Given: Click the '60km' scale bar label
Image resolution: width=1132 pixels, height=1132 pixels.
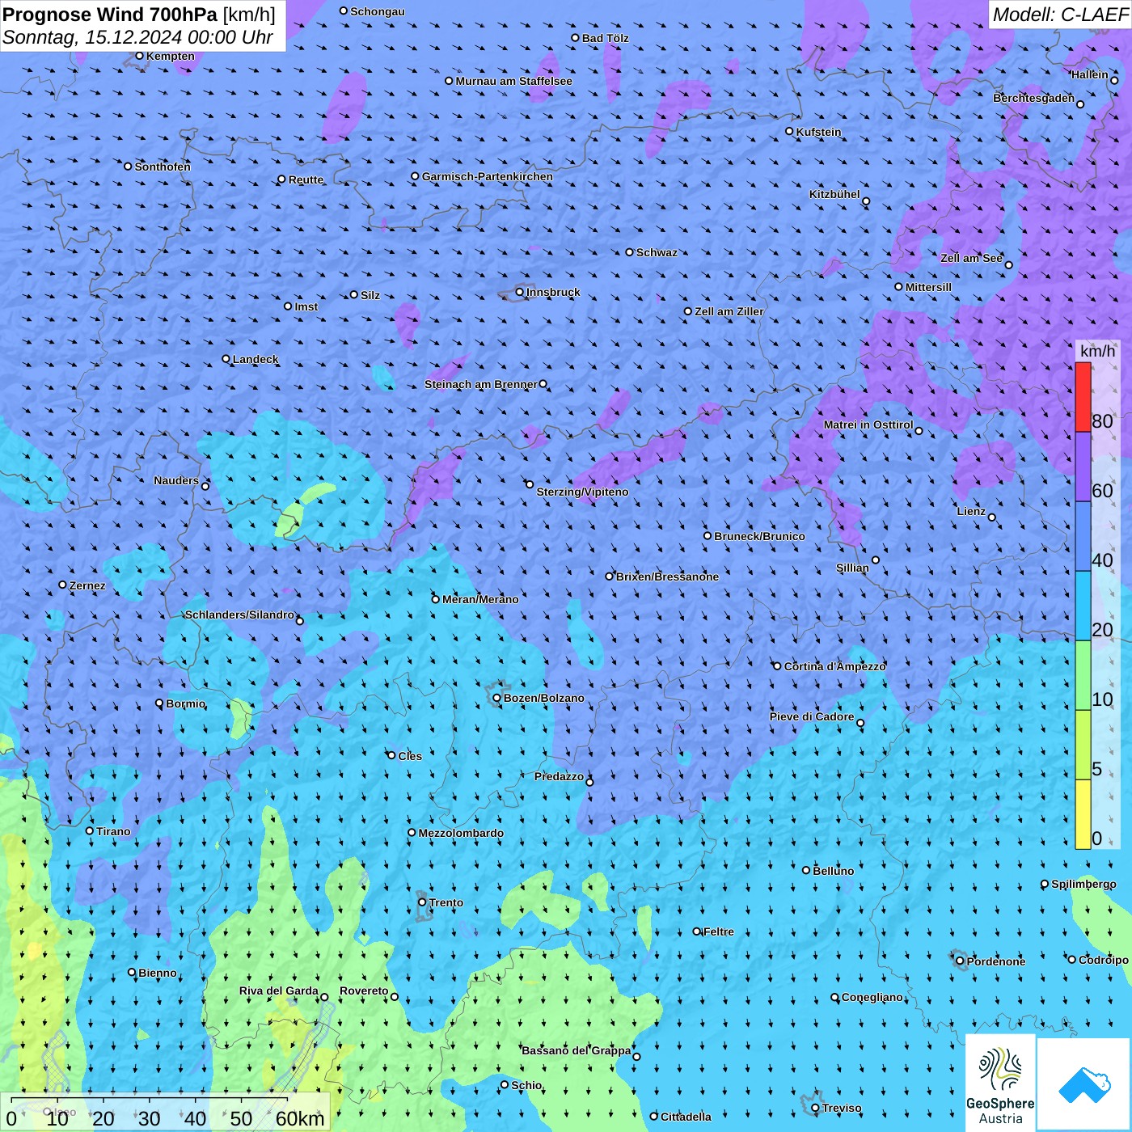Looking at the screenshot, I should [x=300, y=1118].
